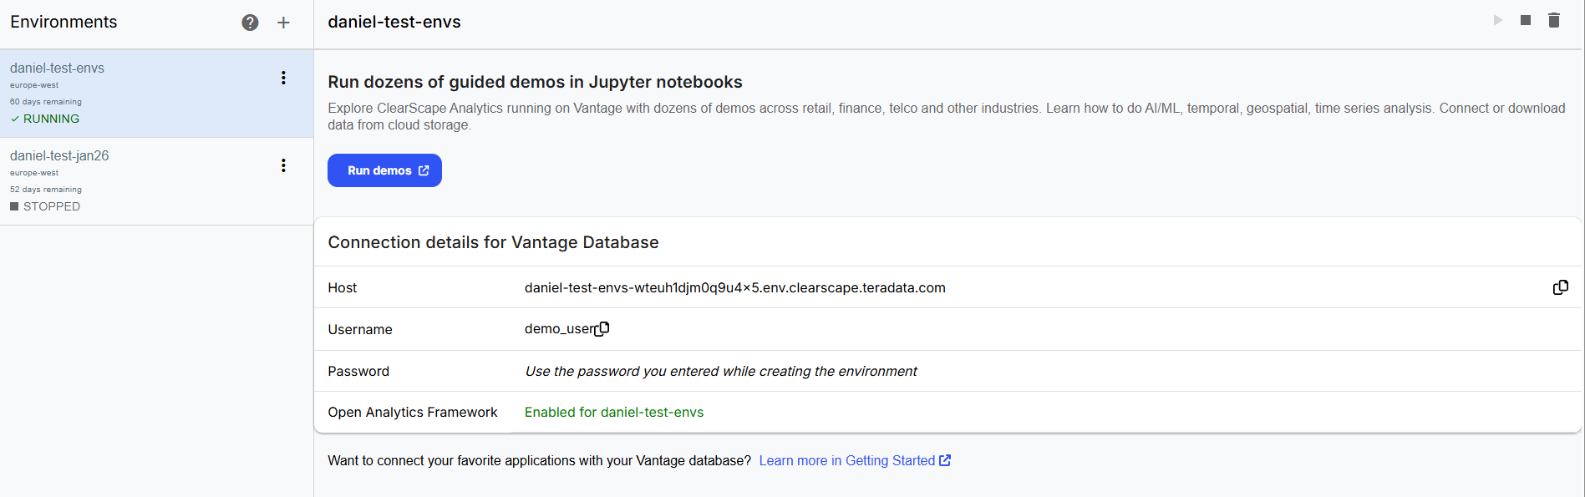Image resolution: width=1585 pixels, height=497 pixels.
Task: Copy the demo_user username
Action: (602, 329)
